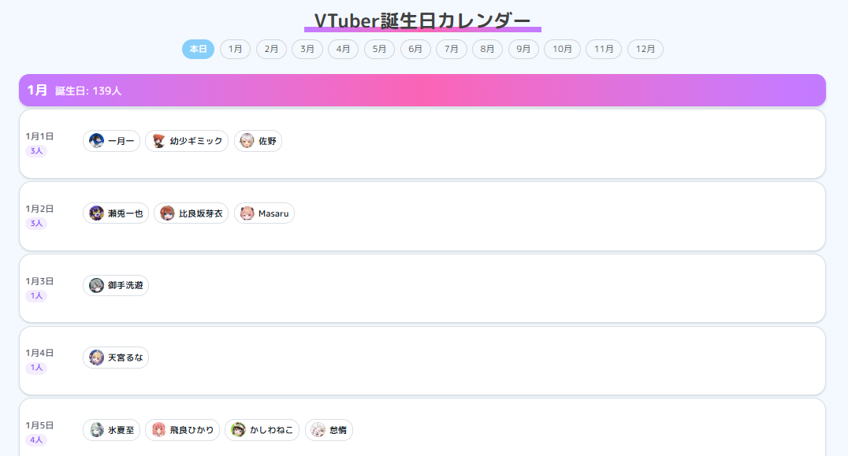848x456 pixels.
Task: Click the avatar icon of Masaru
Action: [x=247, y=213]
